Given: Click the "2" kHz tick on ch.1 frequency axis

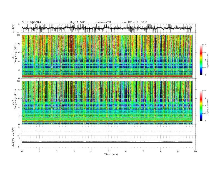Looking at the screenshot, I should [19, 70].
